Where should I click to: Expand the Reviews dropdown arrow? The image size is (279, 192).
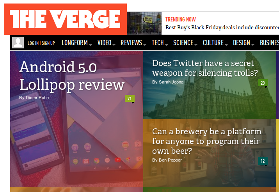click(x=145, y=45)
